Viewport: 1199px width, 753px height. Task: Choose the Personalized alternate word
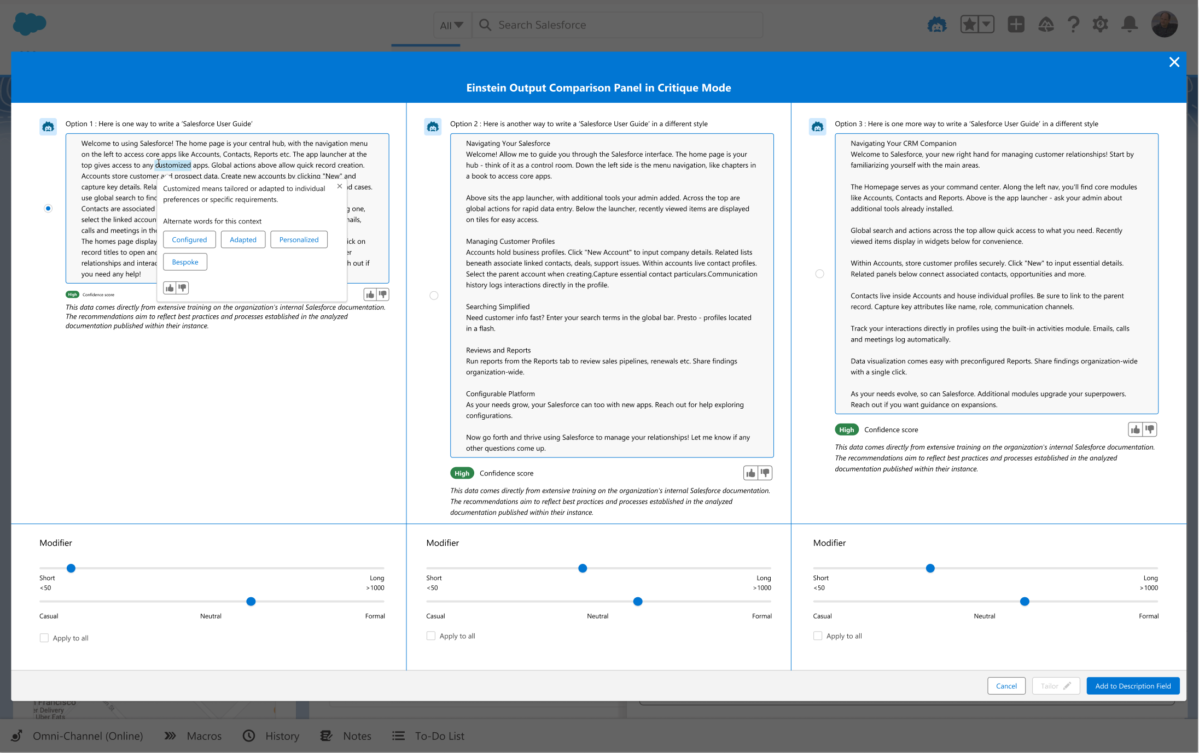pos(299,239)
